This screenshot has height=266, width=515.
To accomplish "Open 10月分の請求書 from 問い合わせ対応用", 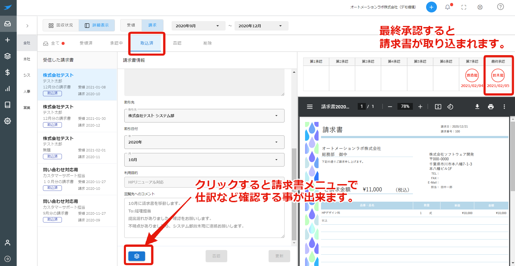I will [x=77, y=179].
